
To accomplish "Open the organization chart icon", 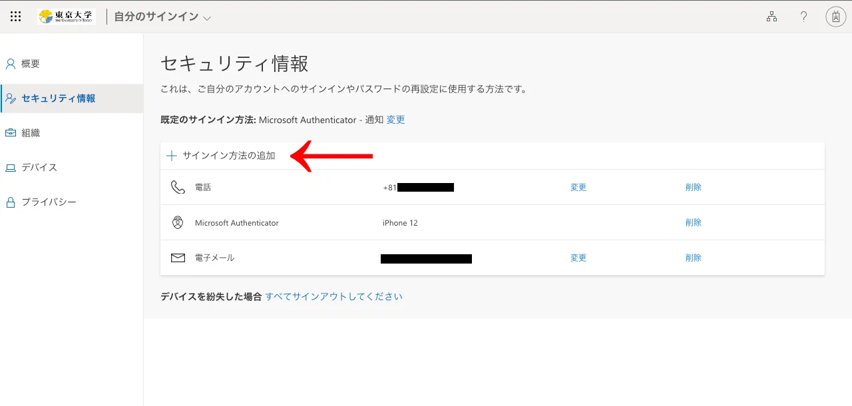I will (771, 17).
